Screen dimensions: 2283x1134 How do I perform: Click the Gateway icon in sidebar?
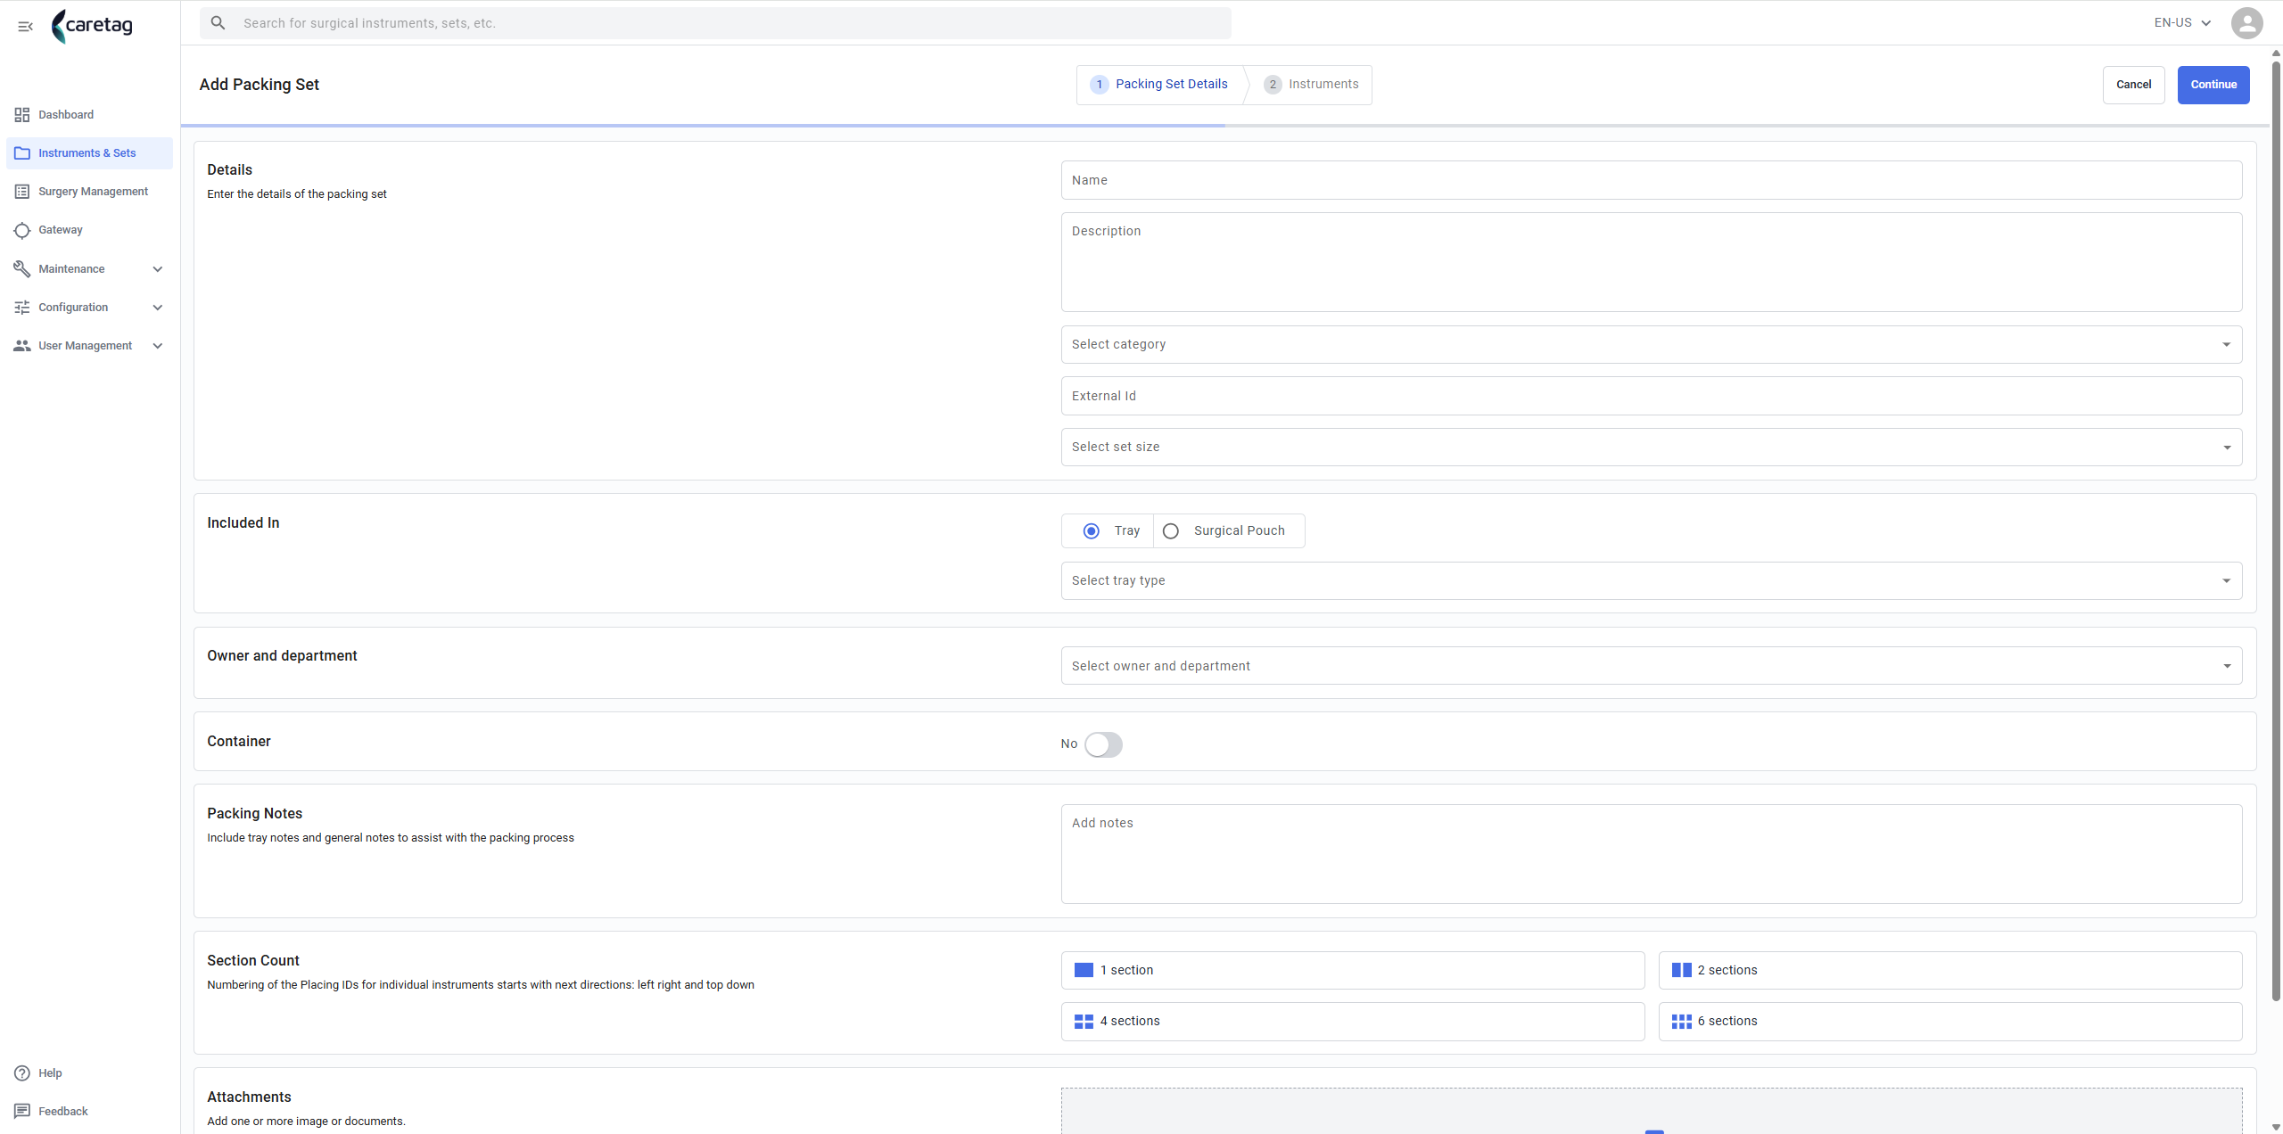(x=22, y=231)
